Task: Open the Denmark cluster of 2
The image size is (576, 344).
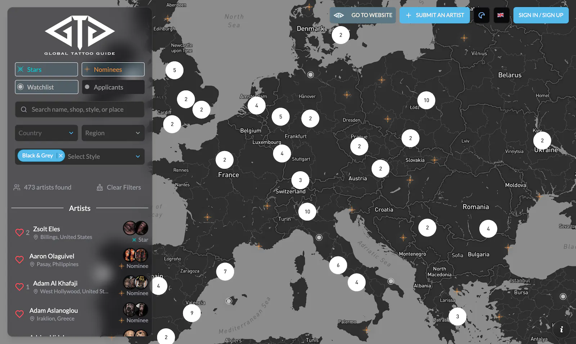Action: (x=341, y=35)
